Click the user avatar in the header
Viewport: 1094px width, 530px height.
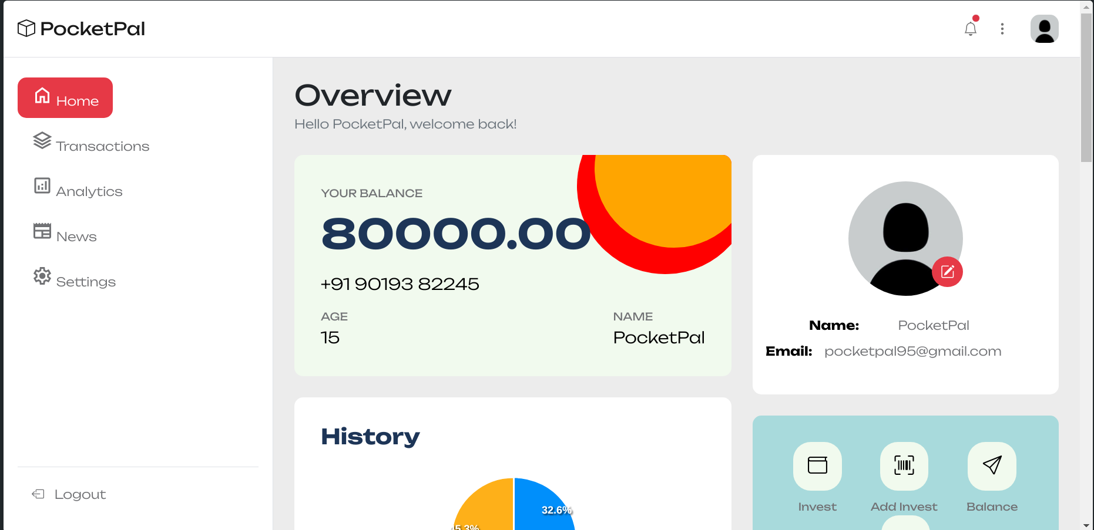(x=1045, y=29)
